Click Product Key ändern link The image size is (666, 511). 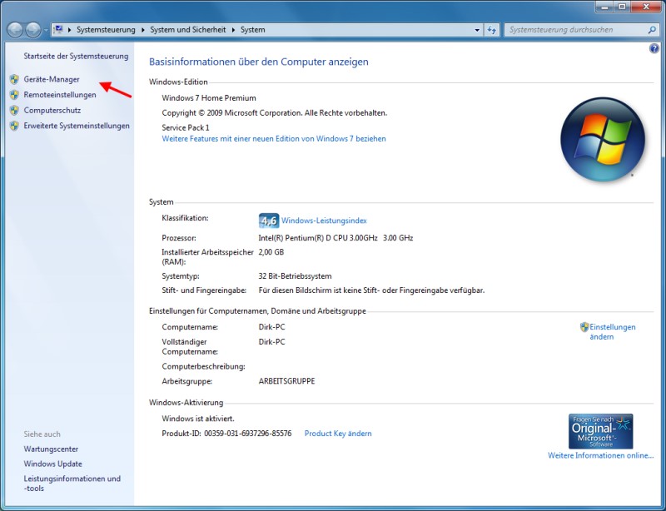[x=338, y=434]
